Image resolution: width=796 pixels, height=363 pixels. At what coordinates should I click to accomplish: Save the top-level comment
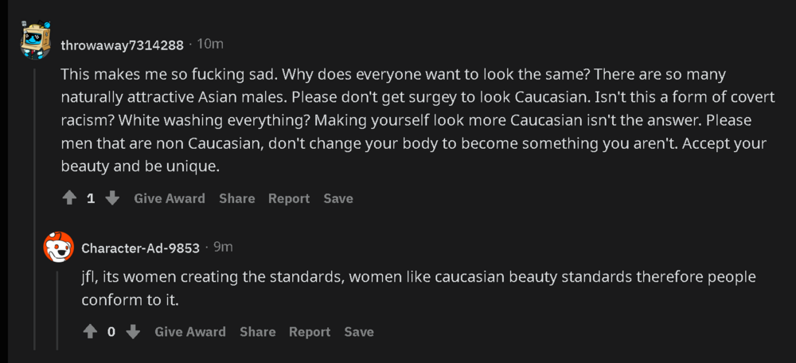pos(338,198)
